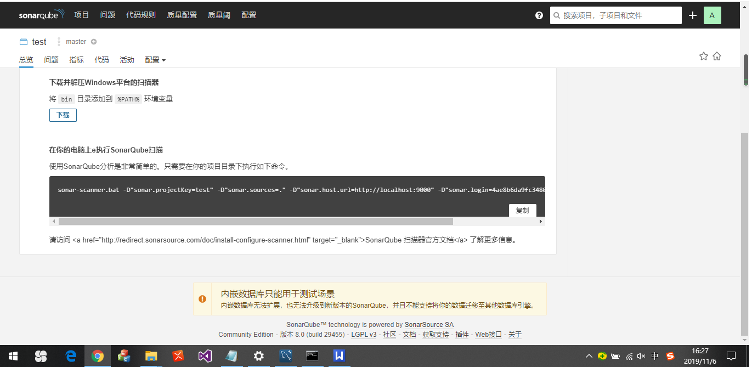Open File Explorer in the taskbar
752x367 pixels.
(x=151, y=356)
